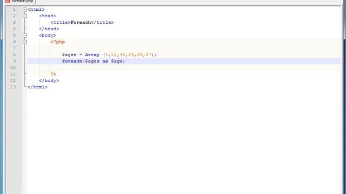
Task: Click the $age variable on line 9
Action: 117,61
